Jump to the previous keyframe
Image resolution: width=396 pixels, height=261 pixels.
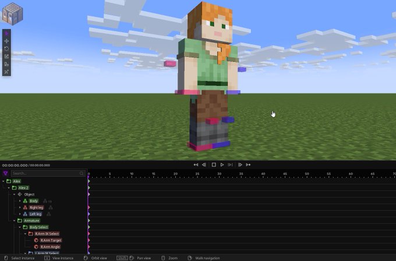196,165
